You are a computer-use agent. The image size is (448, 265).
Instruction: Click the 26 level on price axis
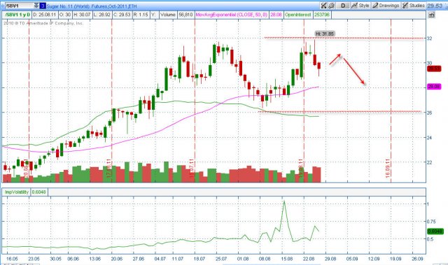click(x=429, y=113)
